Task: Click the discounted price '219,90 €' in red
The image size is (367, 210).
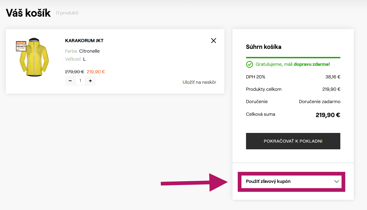Action: click(x=96, y=72)
